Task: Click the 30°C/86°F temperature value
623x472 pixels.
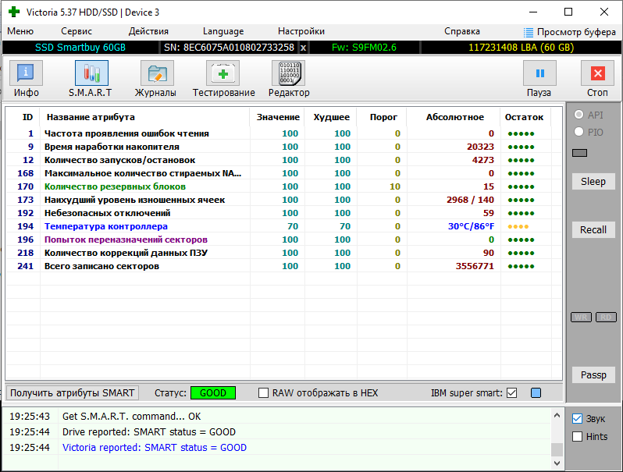Action: pos(471,226)
